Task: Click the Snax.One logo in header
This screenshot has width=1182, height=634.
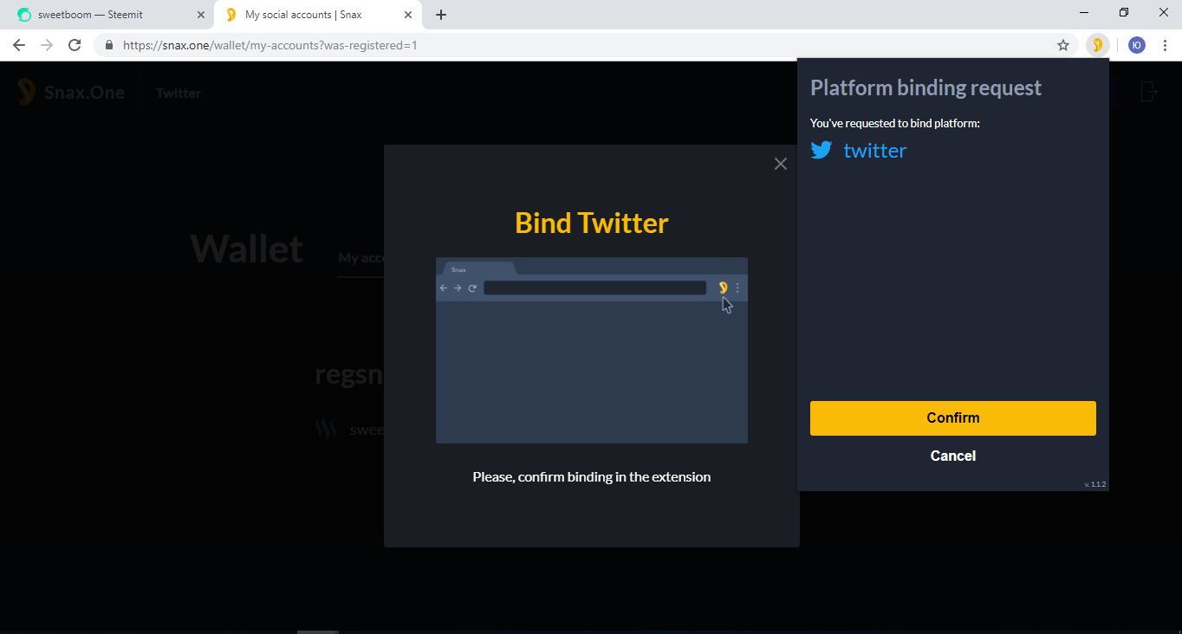Action: coord(71,93)
